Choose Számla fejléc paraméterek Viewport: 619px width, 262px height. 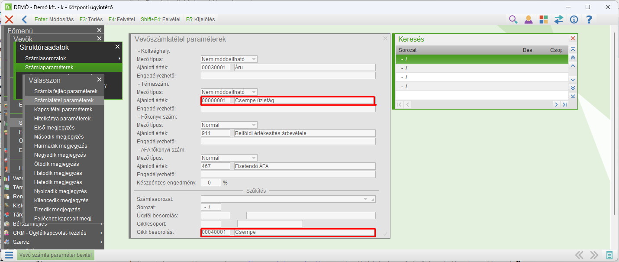(x=64, y=91)
